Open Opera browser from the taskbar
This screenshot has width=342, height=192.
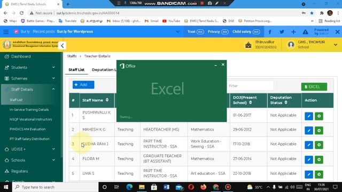tap(191, 187)
